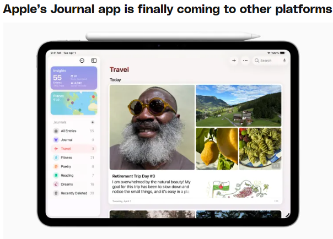Viewport: 333px width, 239px height.
Task: Select the Fitness journal
Action: pyautogui.click(x=74, y=157)
